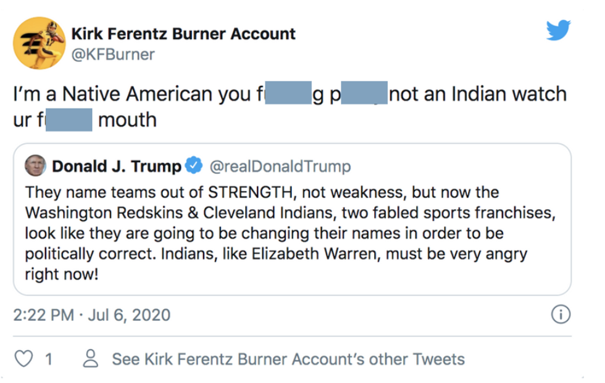Click the 2:22 PM Jul 6, 2020 timestamp

pos(91,315)
